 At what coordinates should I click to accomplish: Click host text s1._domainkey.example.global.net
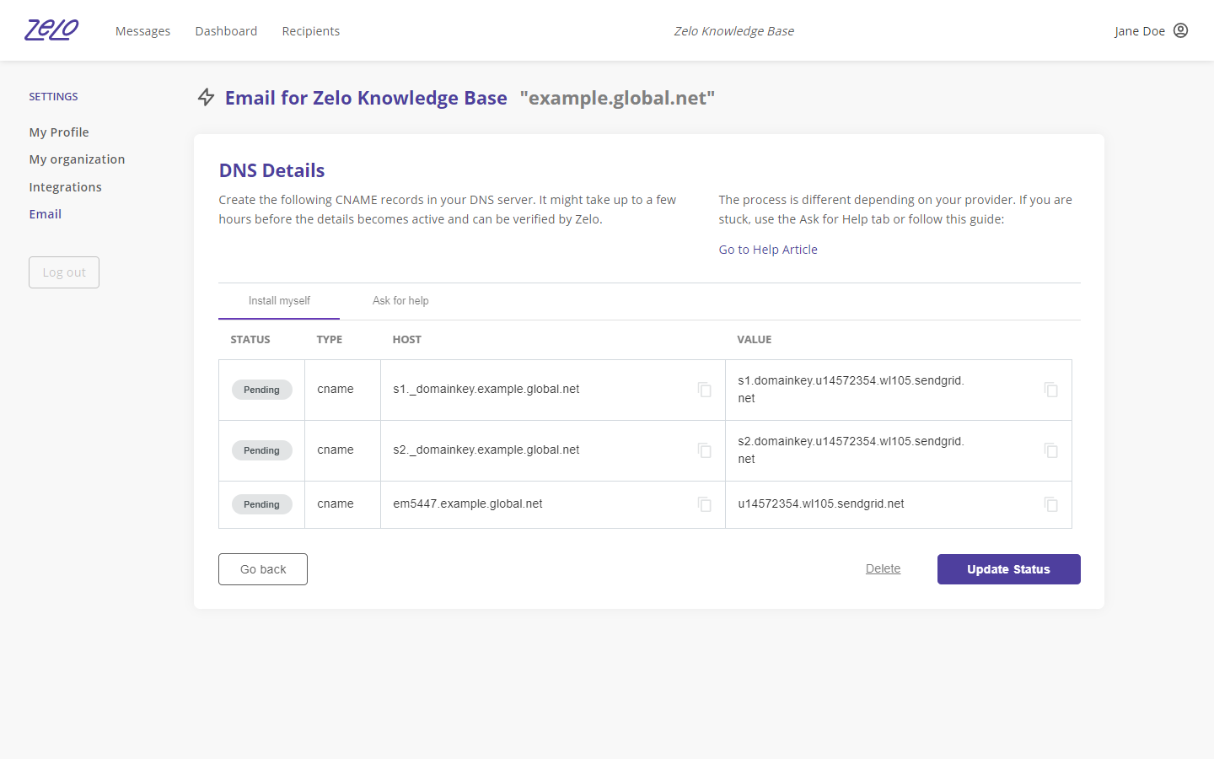486,389
